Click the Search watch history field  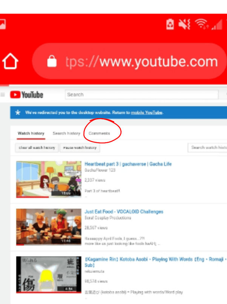[207, 148]
